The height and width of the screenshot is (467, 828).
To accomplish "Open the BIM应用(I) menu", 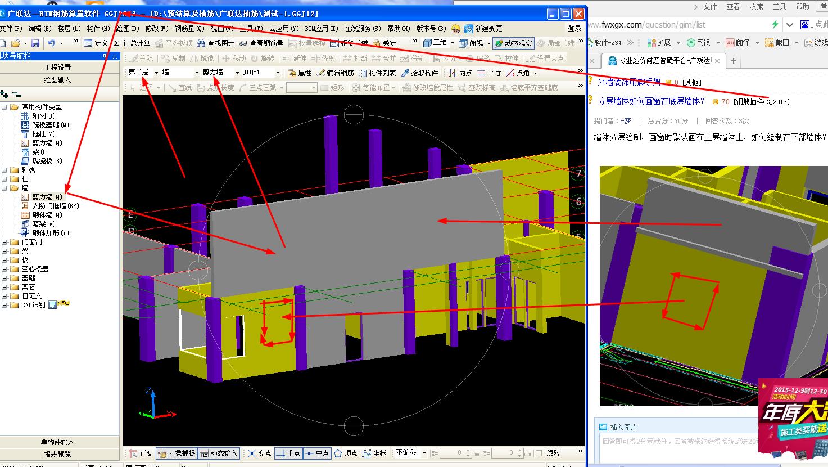I will 321,28.
